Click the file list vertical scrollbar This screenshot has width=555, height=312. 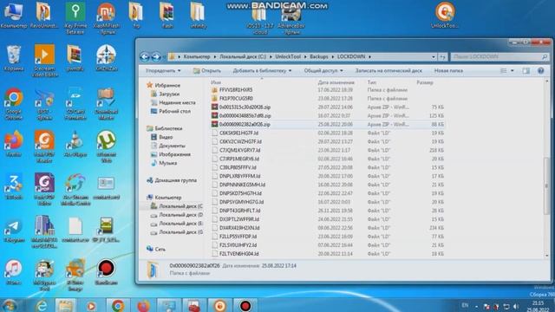pos(547,185)
